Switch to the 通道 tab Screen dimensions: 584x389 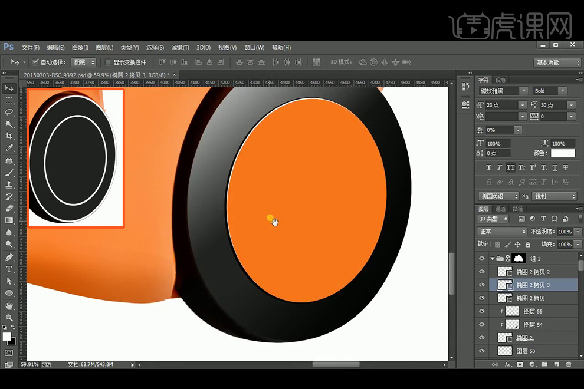pyautogui.click(x=500, y=209)
